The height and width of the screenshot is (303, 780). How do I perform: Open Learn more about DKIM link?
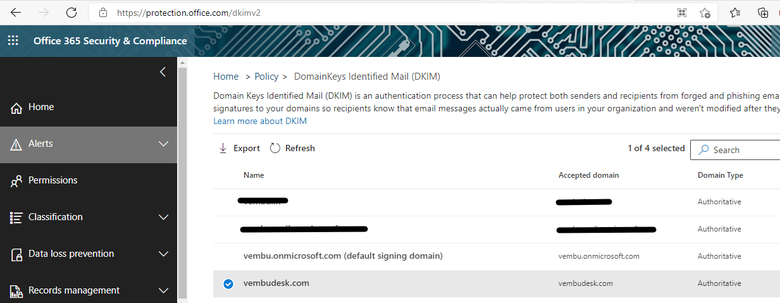260,121
